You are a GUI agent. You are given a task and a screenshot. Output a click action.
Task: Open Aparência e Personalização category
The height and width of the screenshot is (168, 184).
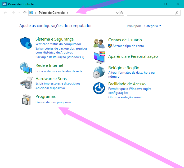(x=133, y=56)
